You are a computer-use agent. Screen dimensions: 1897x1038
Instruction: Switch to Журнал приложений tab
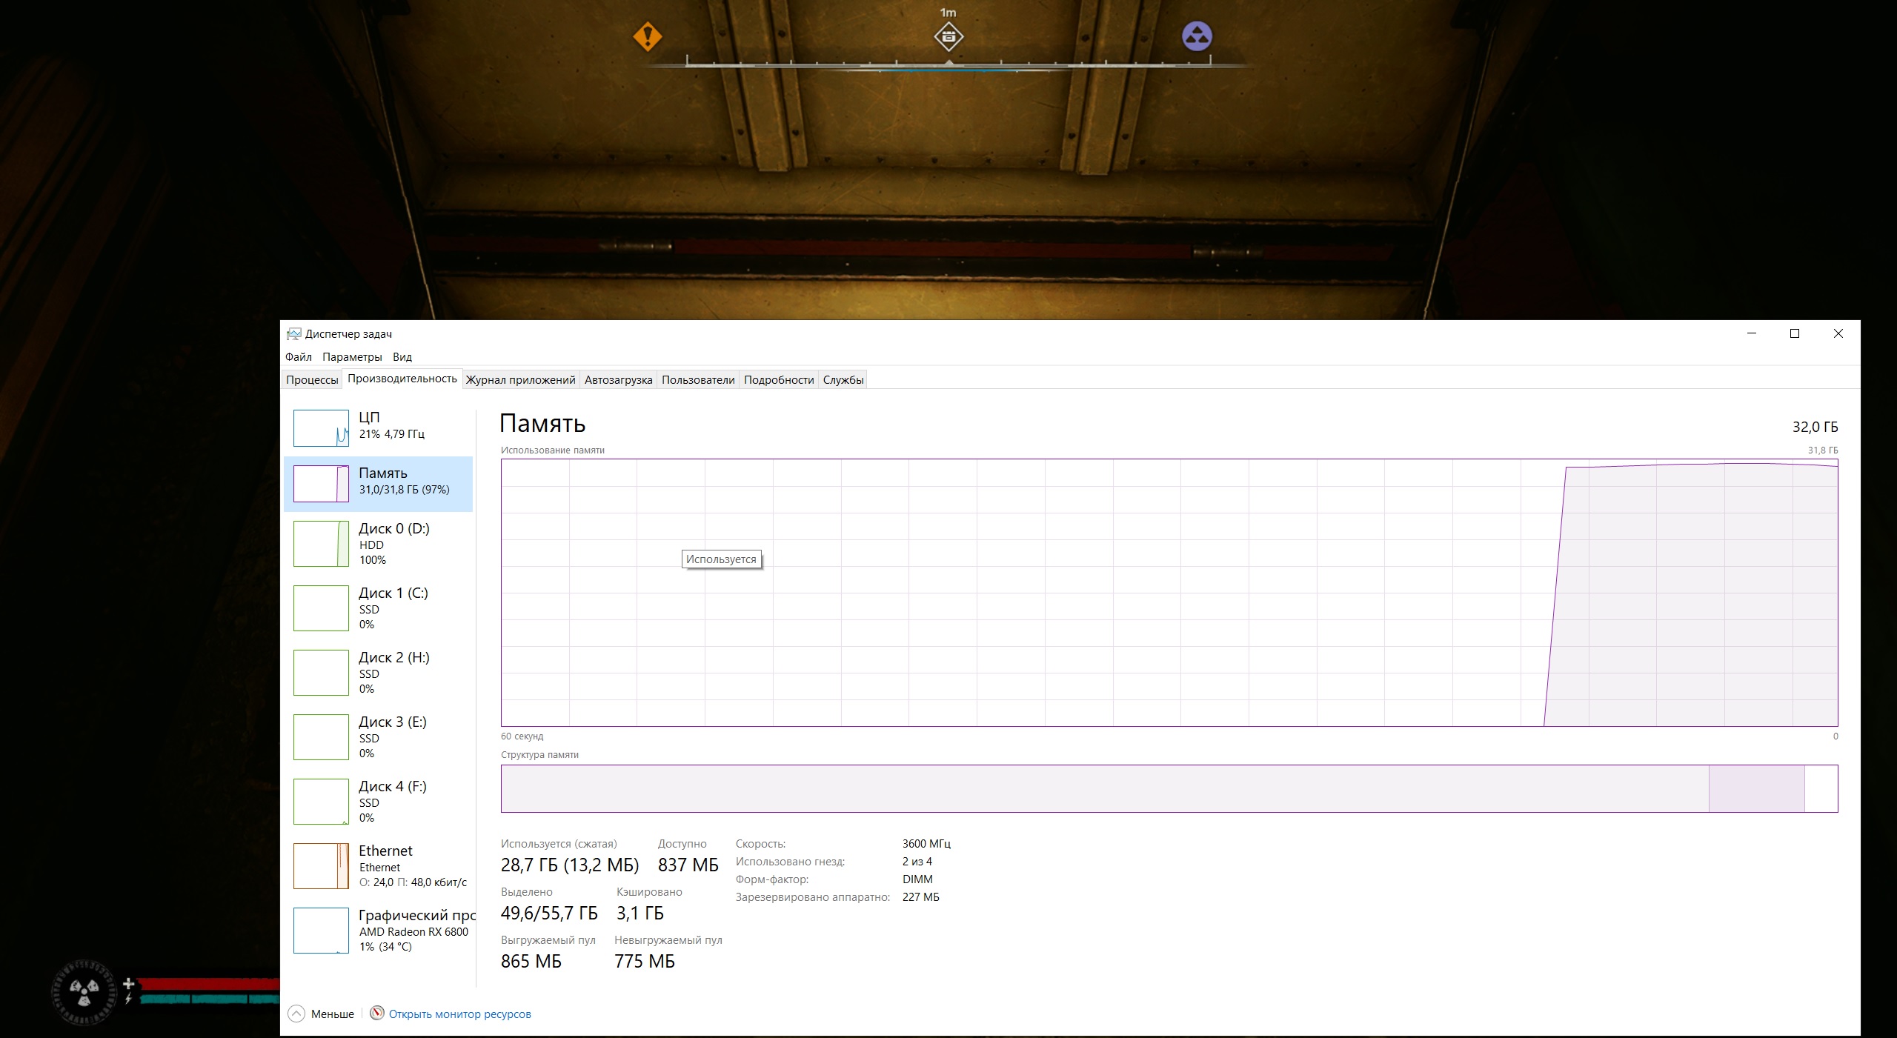click(x=520, y=380)
